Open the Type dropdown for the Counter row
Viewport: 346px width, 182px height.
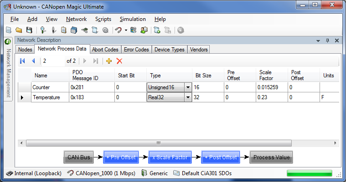pos(188,87)
